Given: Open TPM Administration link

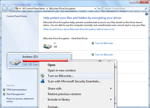Looking at the screenshot, I should point(16,90).
